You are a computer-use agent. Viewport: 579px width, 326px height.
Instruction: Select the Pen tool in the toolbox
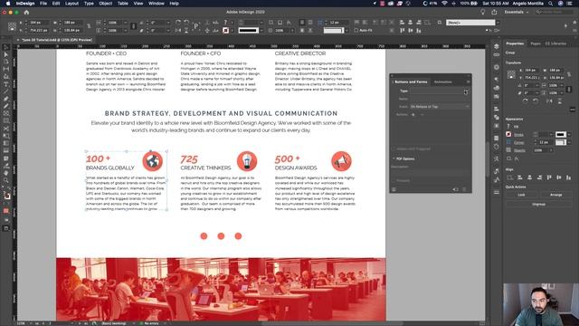coord(6,99)
